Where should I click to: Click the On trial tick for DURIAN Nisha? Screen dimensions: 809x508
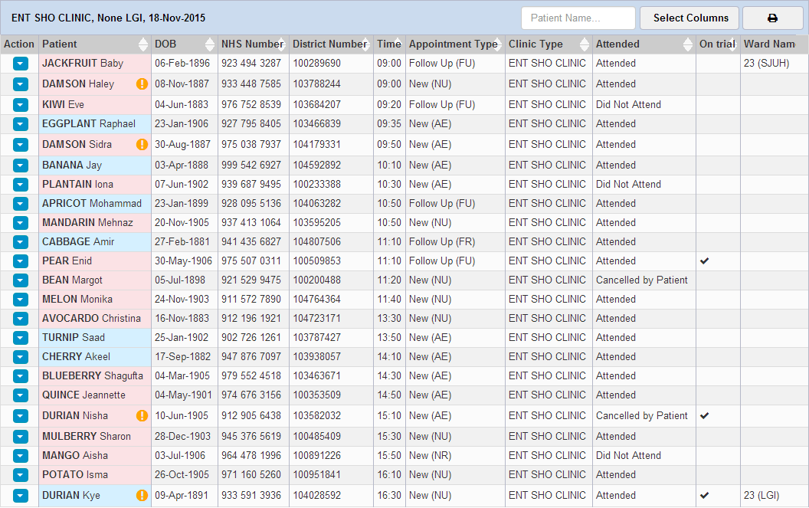[x=705, y=415]
